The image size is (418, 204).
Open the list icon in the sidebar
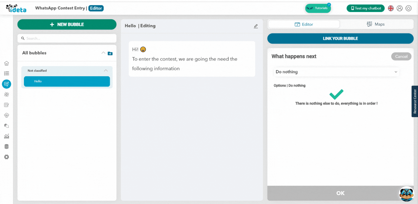[6, 73]
